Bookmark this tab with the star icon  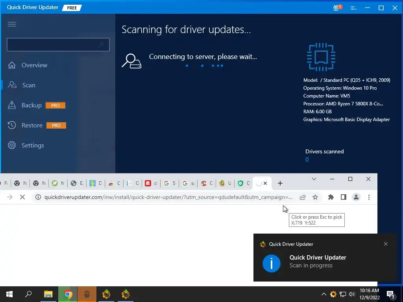tap(315, 197)
